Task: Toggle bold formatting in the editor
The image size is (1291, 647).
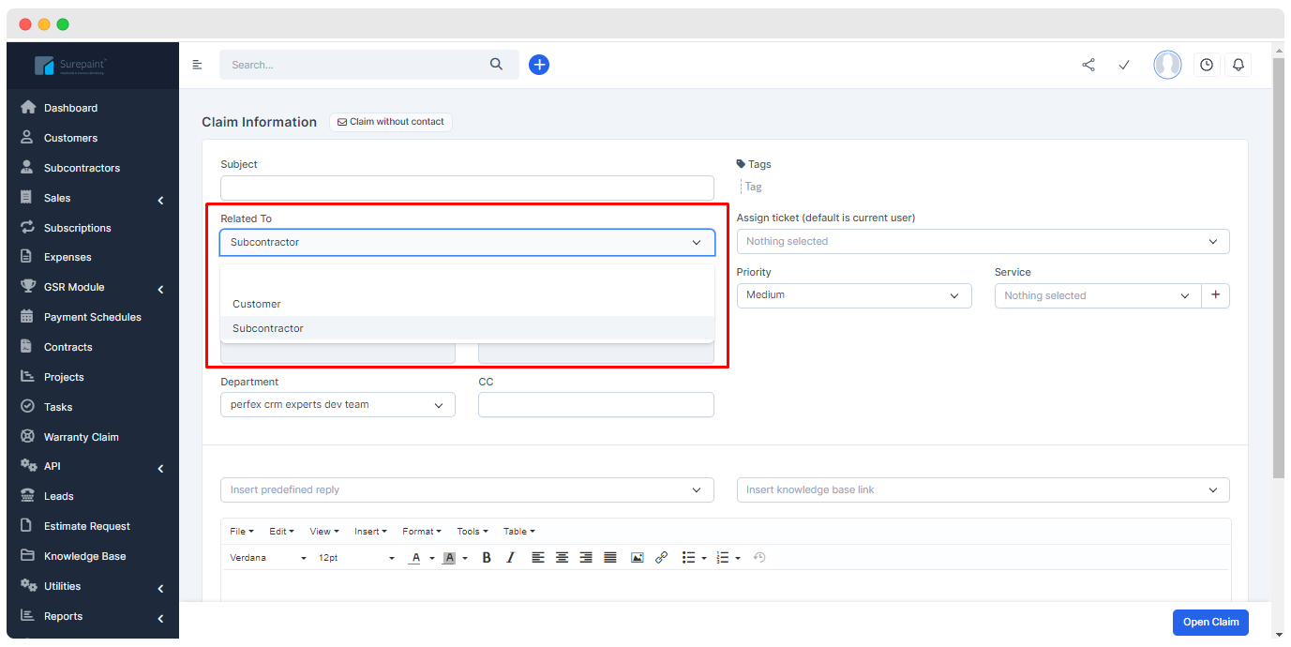Action: 487,557
